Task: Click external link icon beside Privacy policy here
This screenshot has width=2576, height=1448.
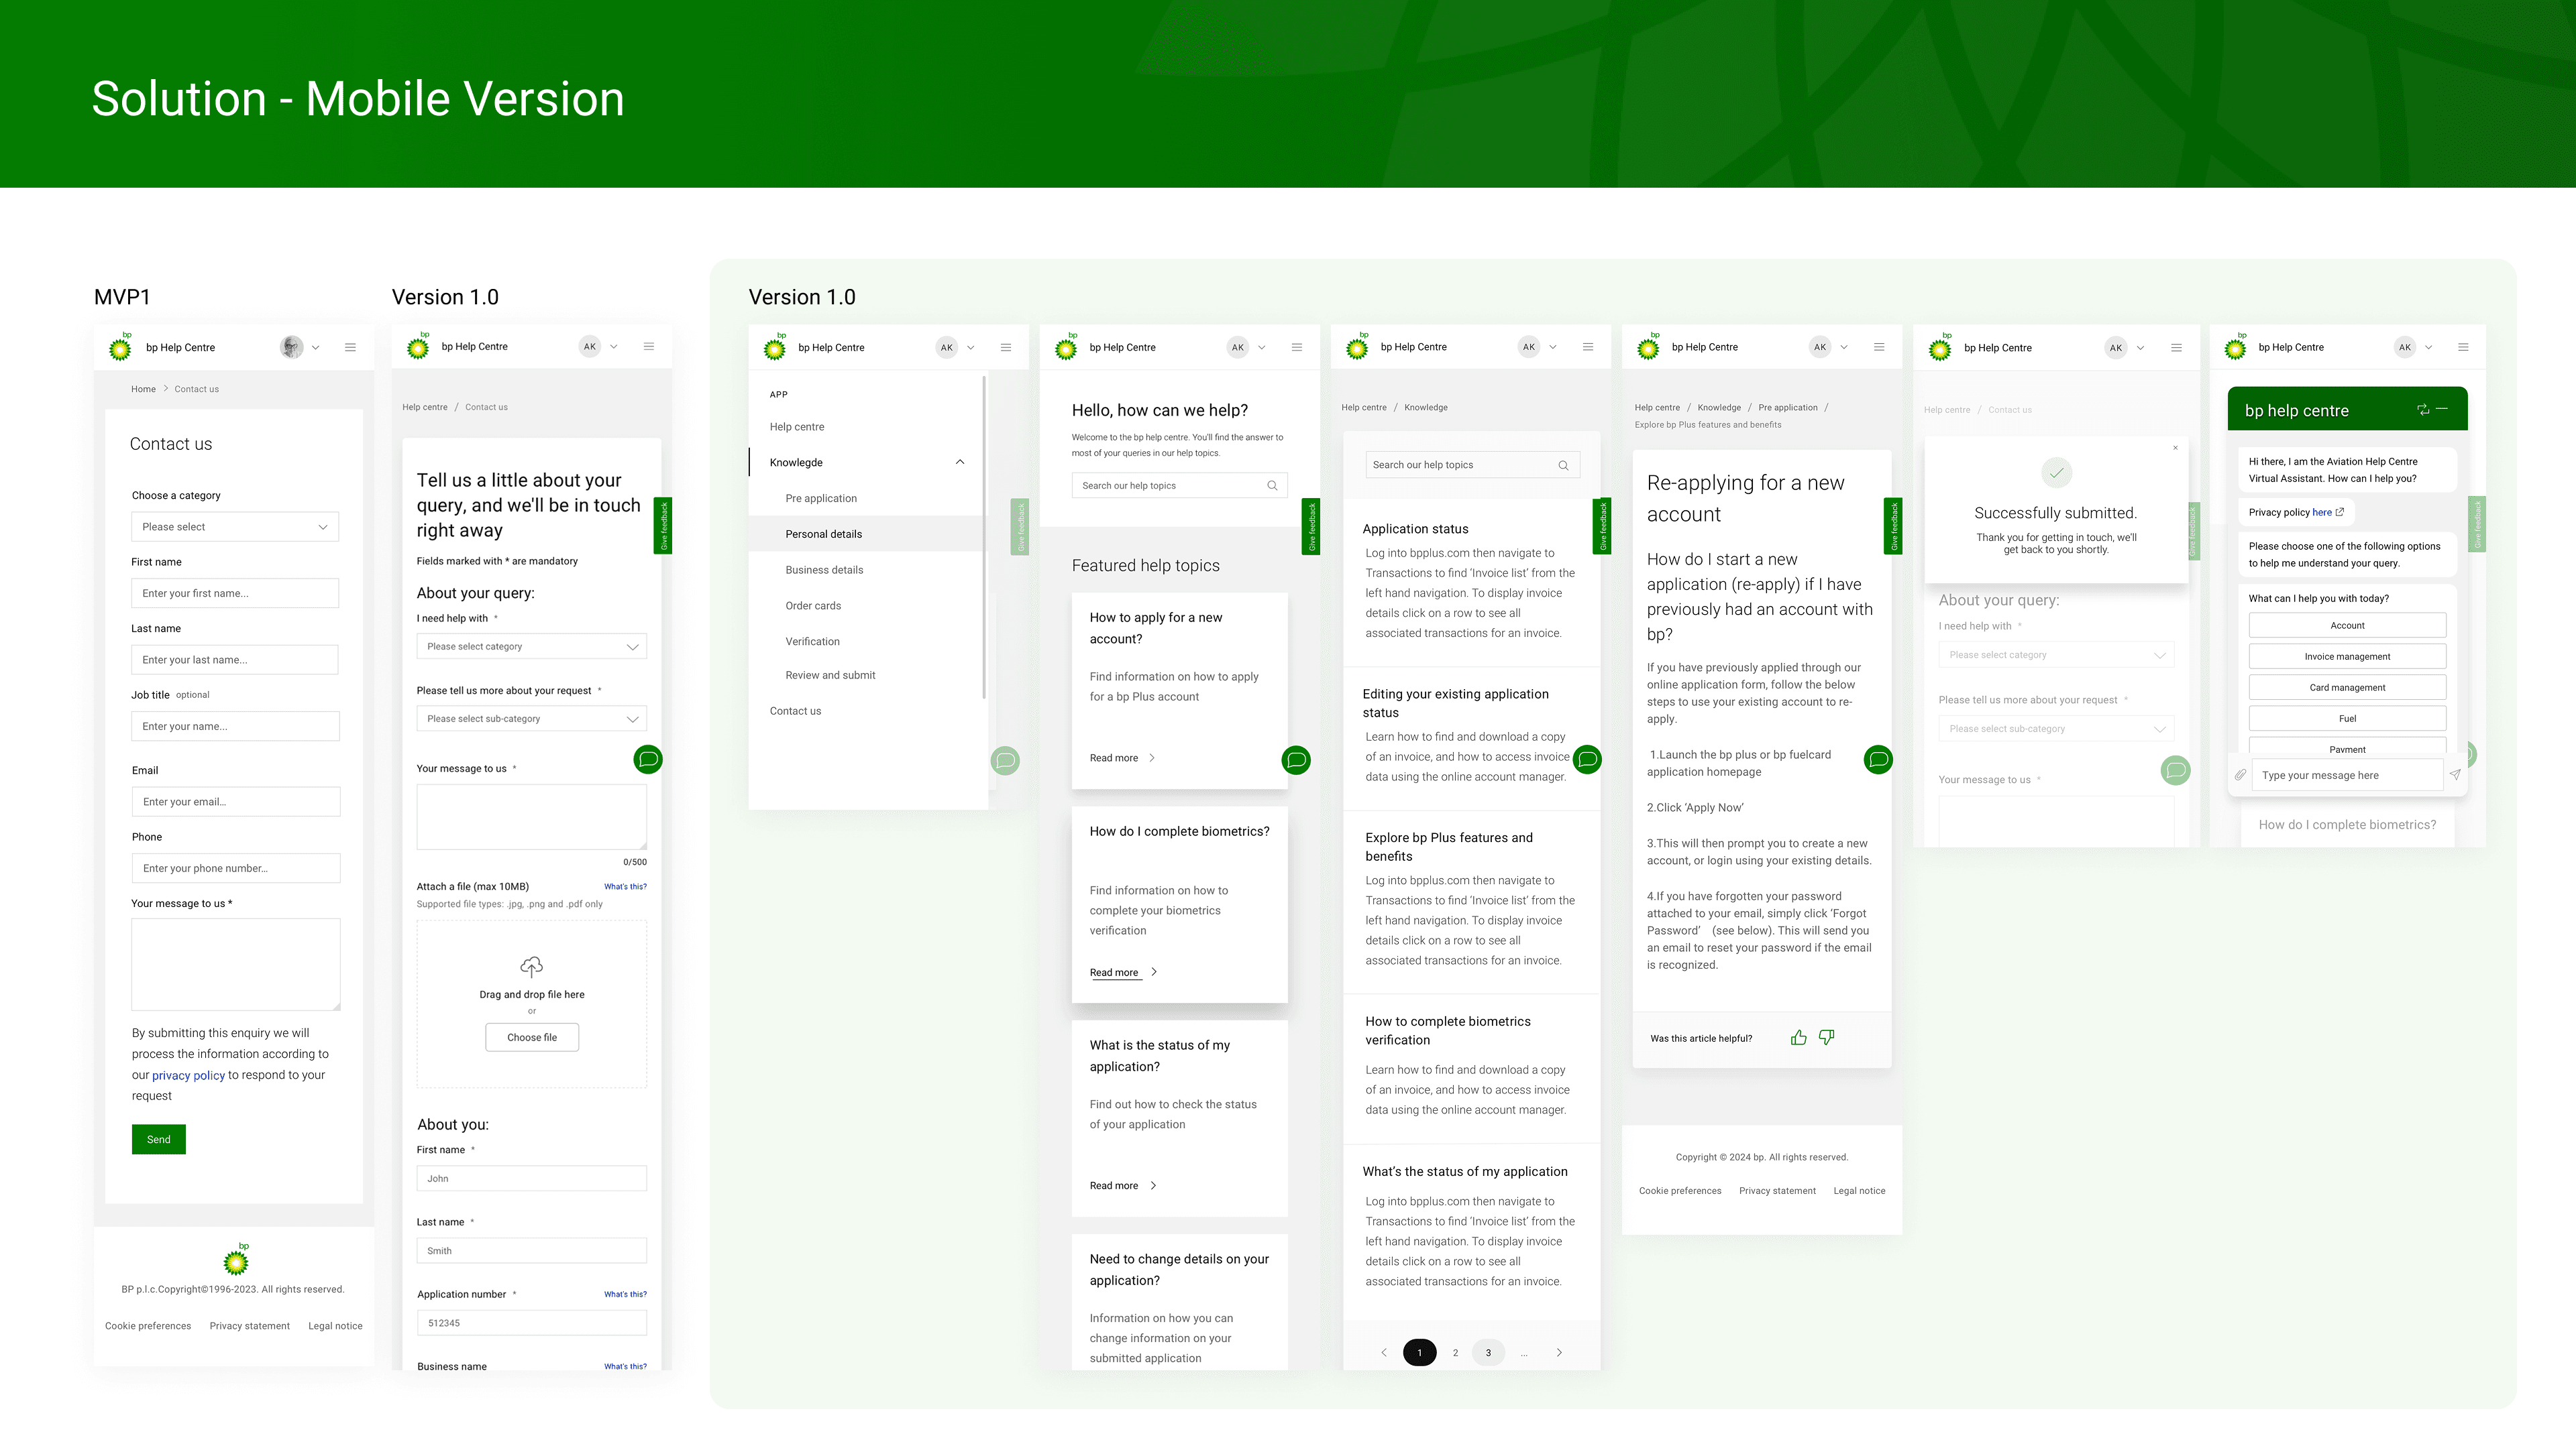Action: 2339,511
